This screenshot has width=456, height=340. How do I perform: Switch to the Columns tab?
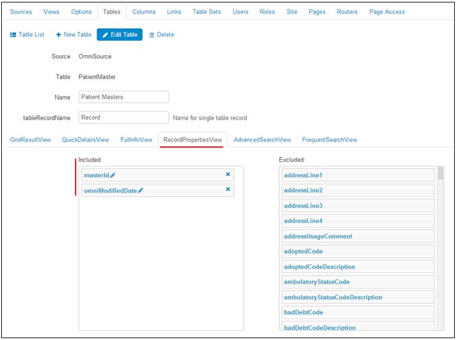click(144, 12)
